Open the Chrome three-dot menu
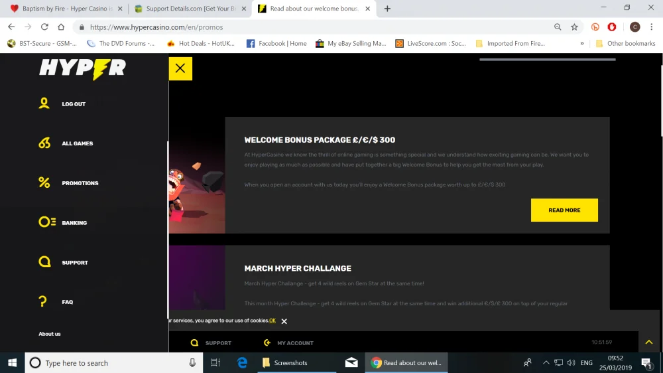 (x=651, y=27)
